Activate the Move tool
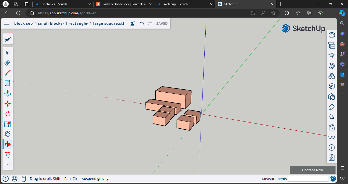This screenshot has height=184, width=348. (x=7, y=104)
